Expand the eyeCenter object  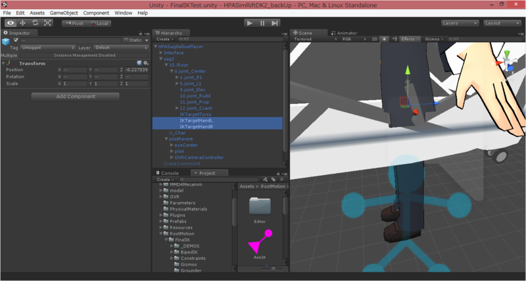click(x=172, y=145)
